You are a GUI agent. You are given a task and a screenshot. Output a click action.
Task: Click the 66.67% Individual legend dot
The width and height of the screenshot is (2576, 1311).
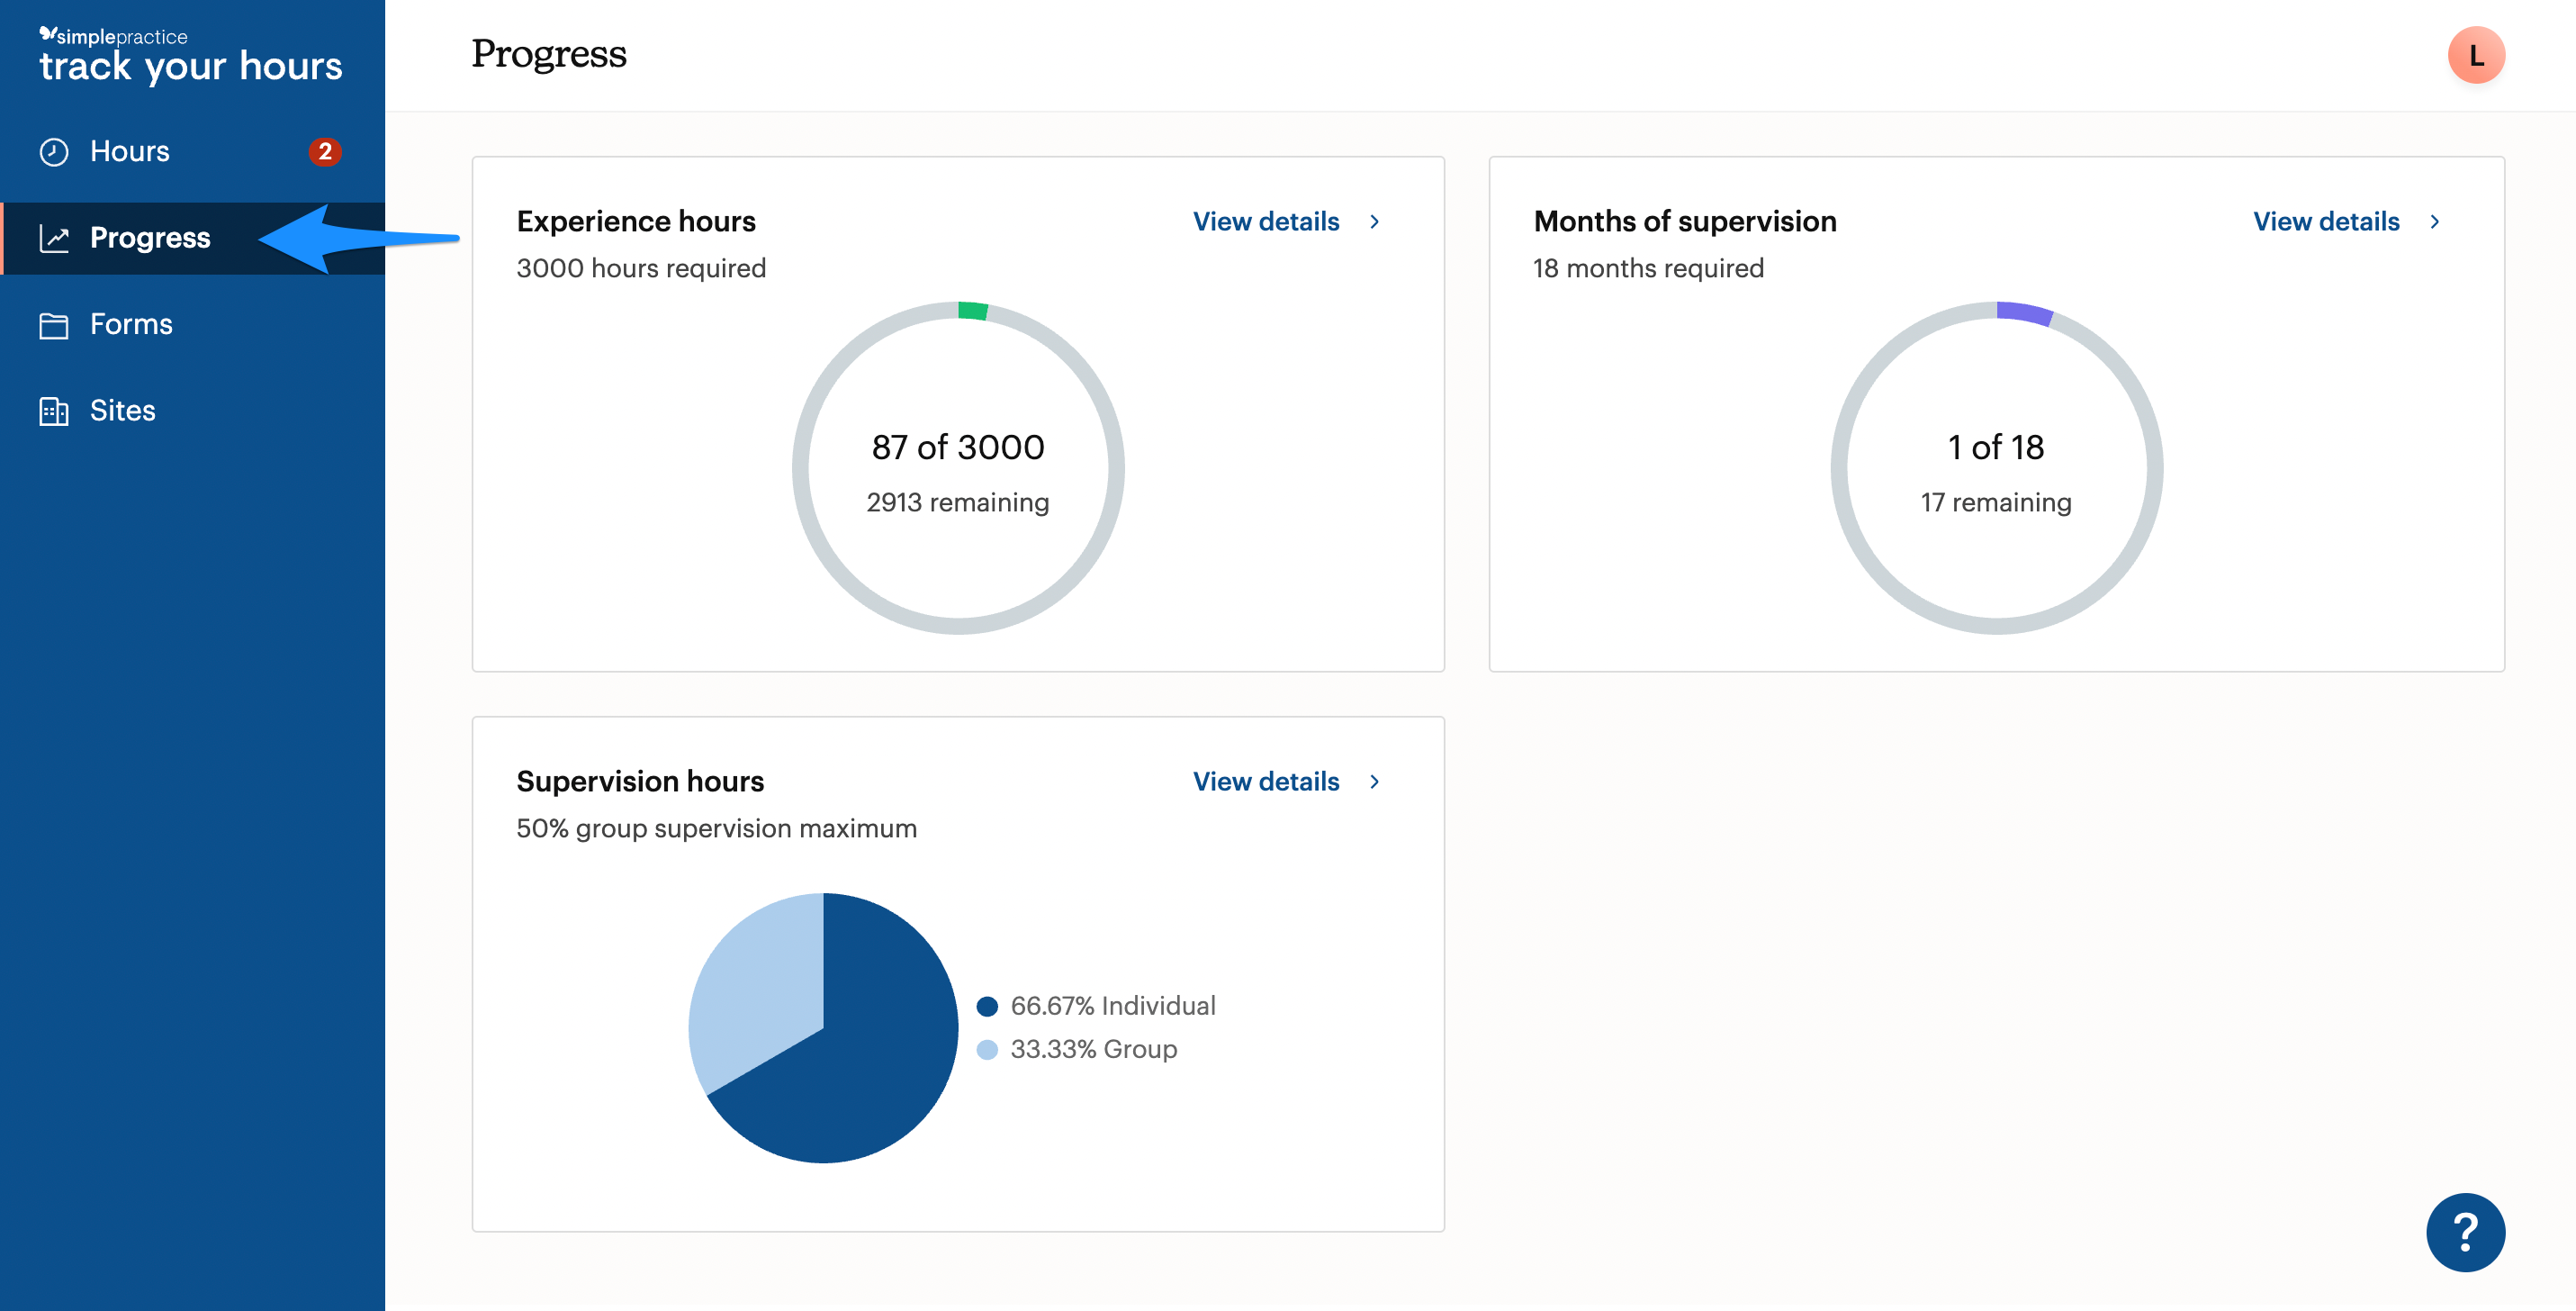pyautogui.click(x=988, y=1006)
